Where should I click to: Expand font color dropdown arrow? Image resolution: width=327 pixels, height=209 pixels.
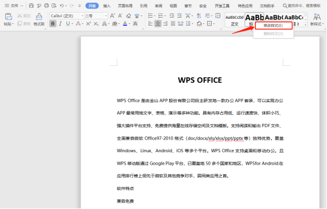point(129,24)
